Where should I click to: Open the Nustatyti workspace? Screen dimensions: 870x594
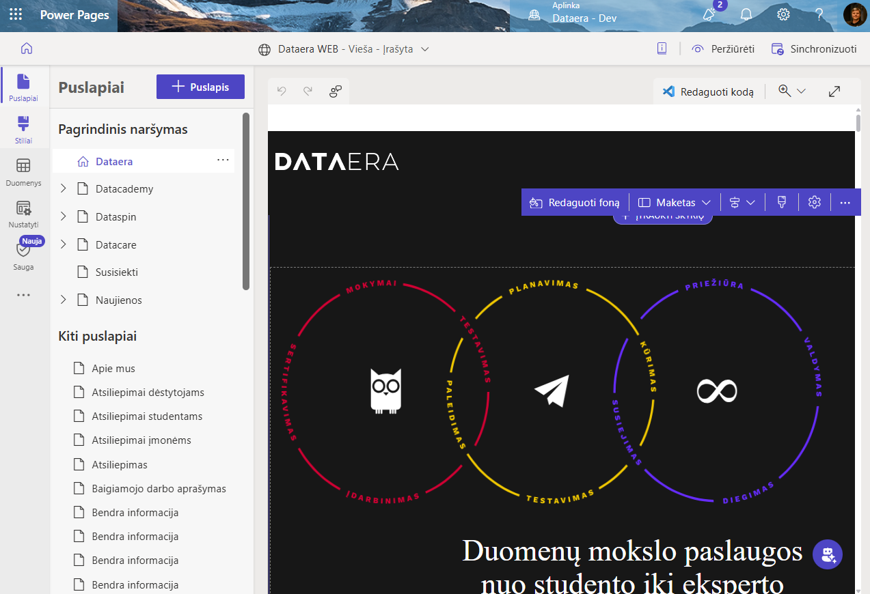(23, 214)
